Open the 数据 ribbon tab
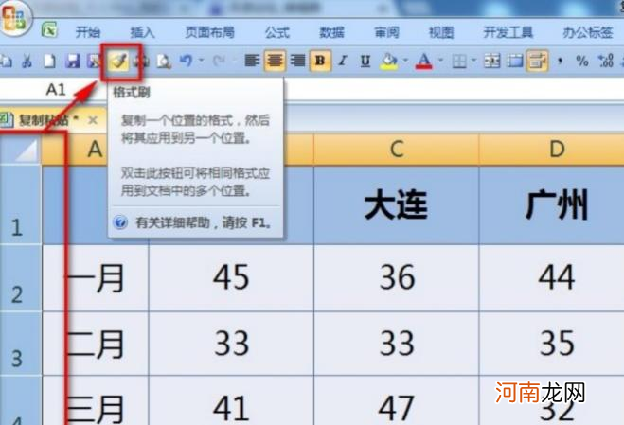The height and width of the screenshot is (425, 624). click(332, 32)
